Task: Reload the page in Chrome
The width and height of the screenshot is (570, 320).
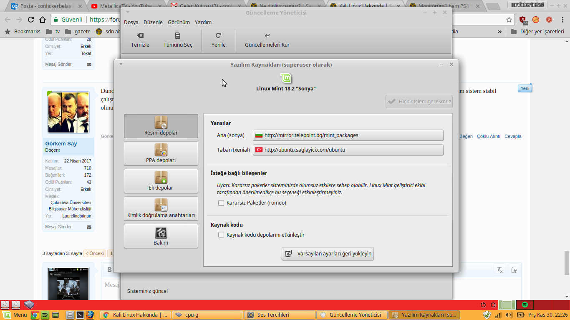Action: pos(30,20)
